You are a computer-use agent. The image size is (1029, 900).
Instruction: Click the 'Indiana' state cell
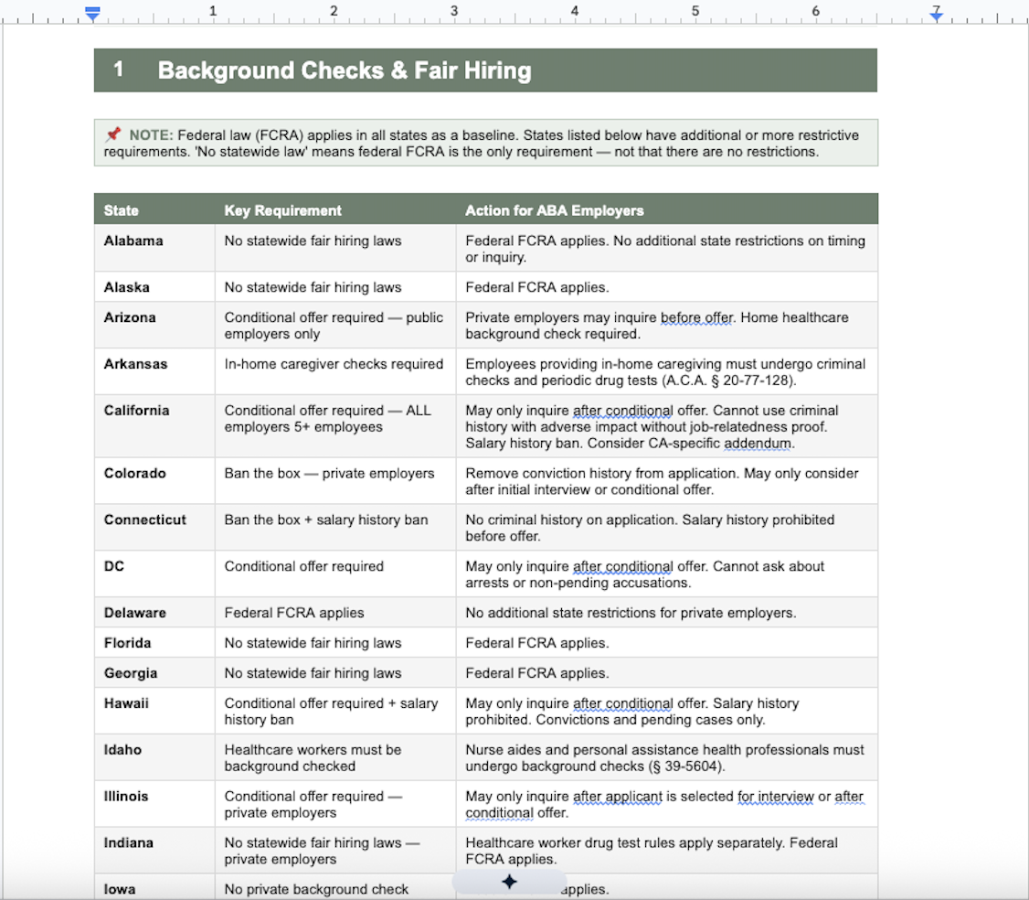pos(154,851)
